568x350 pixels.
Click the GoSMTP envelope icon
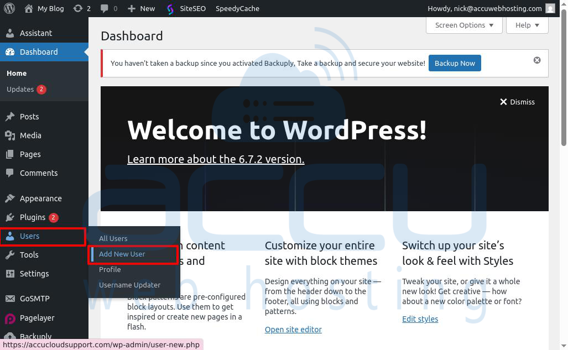click(x=10, y=299)
